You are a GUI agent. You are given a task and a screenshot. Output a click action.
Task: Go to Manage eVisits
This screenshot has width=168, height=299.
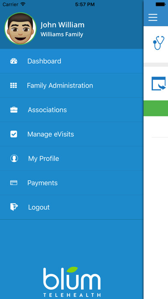click(x=72, y=134)
